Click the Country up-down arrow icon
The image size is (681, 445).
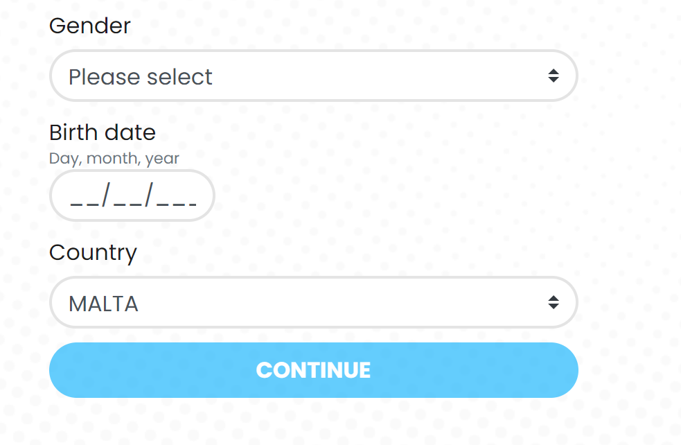point(554,302)
